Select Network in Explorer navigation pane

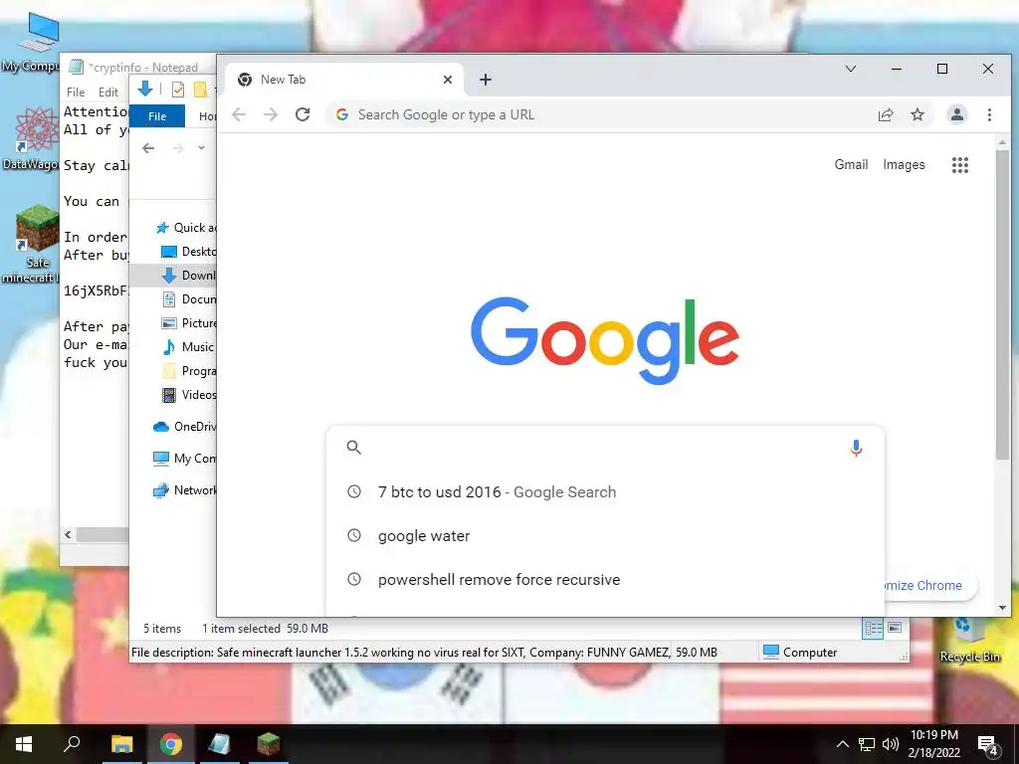(x=184, y=489)
